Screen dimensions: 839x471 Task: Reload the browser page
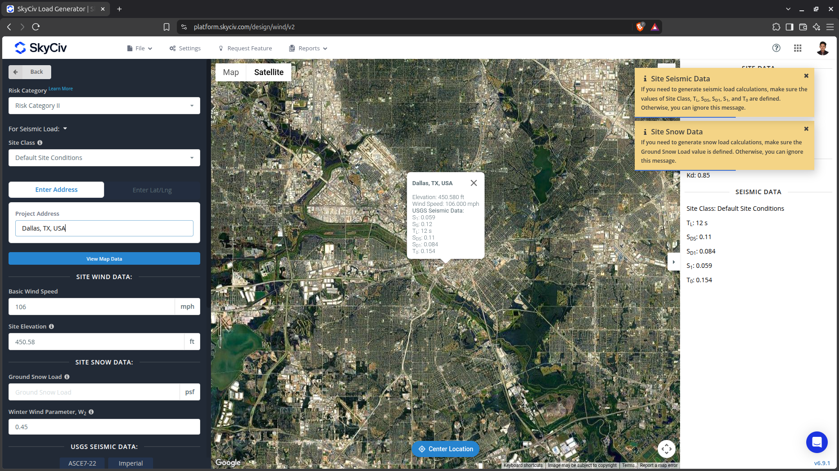[36, 27]
